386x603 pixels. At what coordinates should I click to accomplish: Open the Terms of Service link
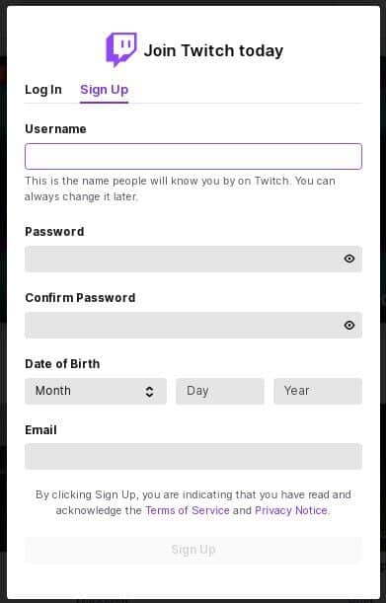point(188,510)
